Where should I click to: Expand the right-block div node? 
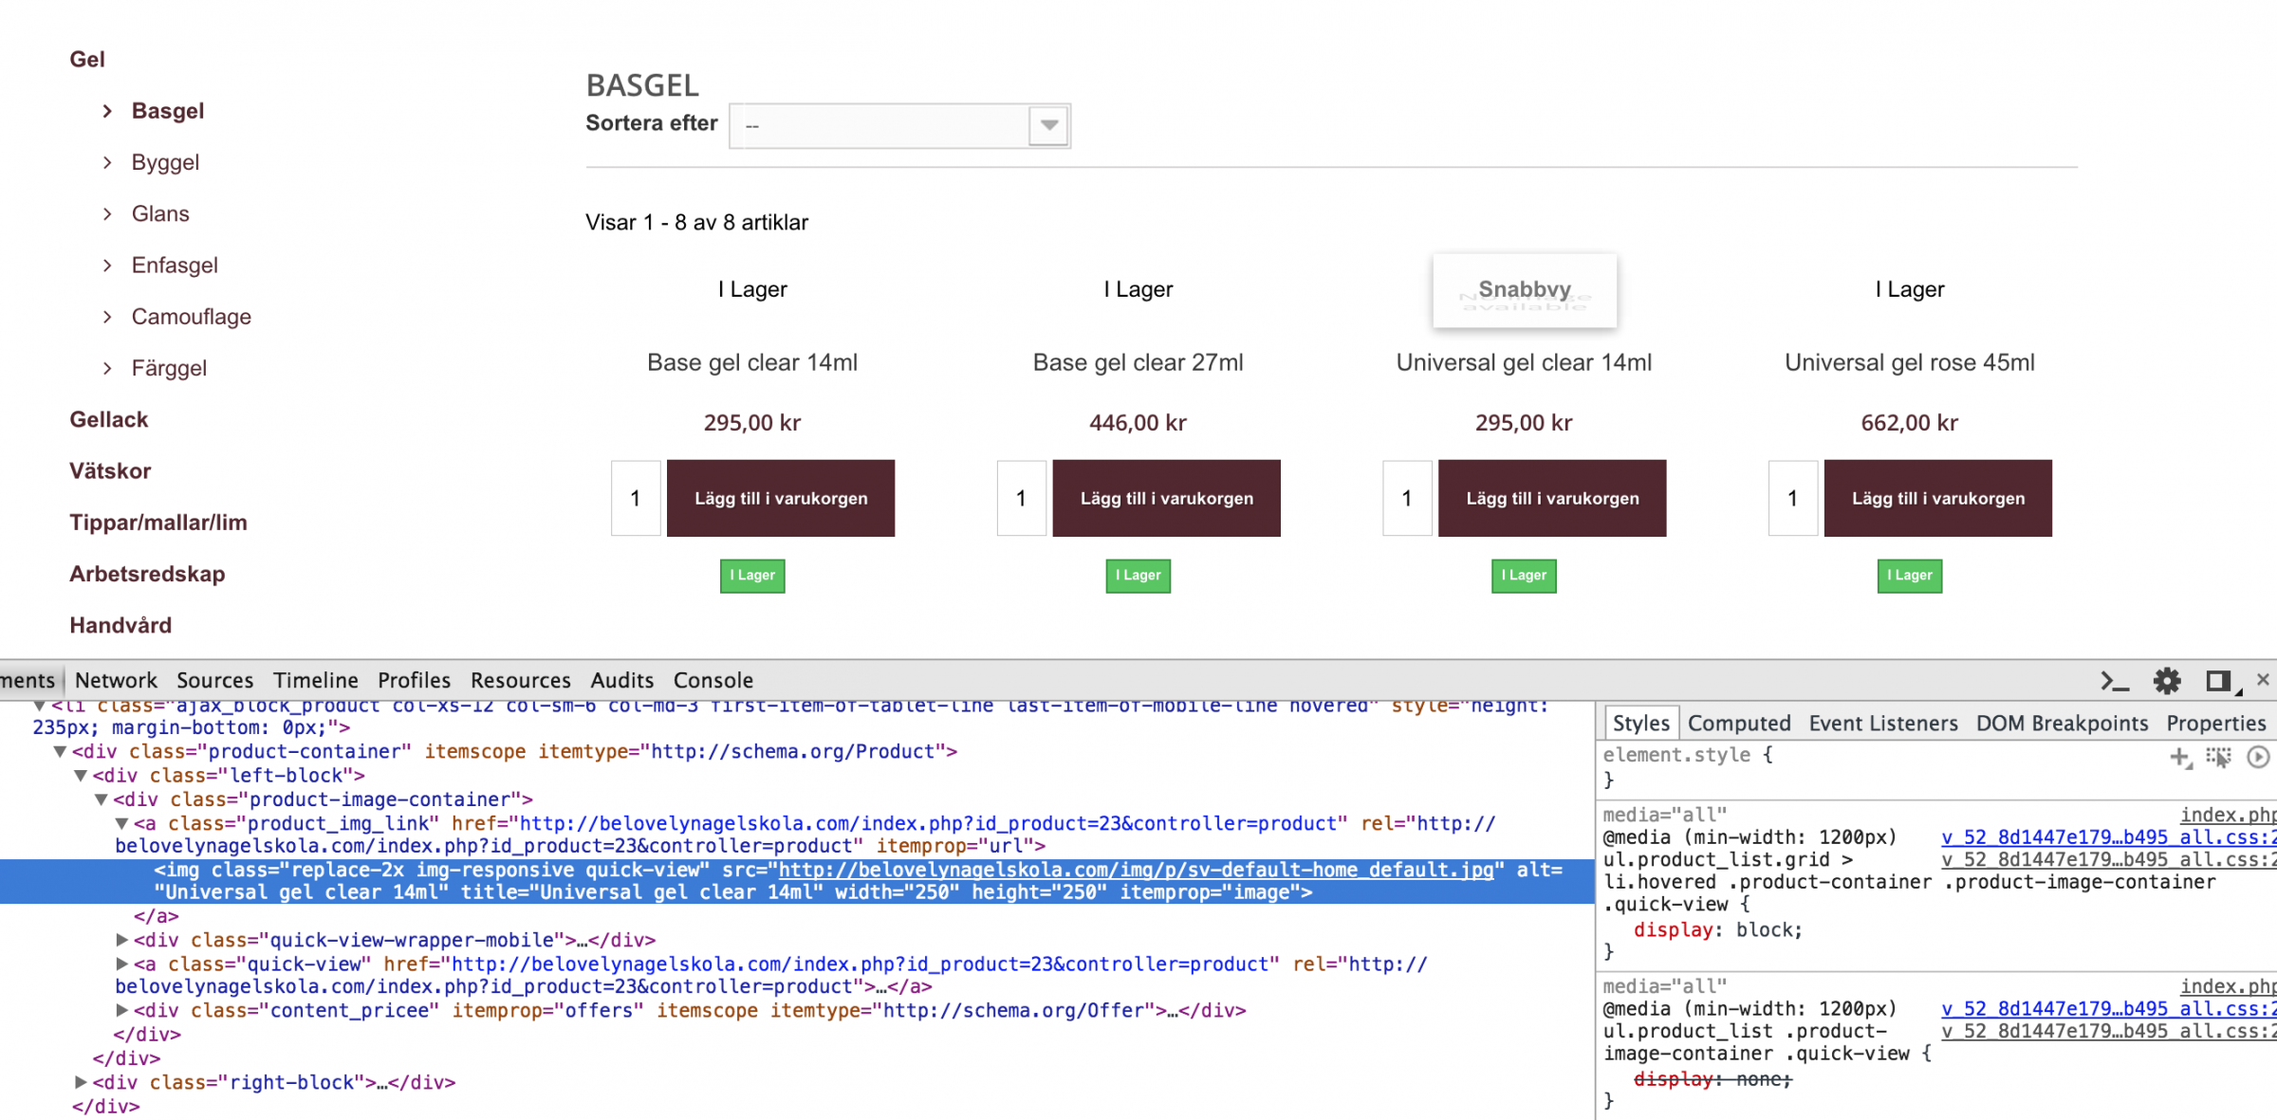click(x=81, y=1082)
